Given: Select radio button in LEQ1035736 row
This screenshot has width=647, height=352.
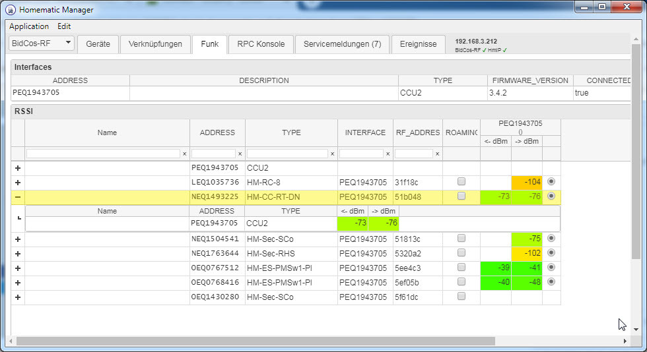Looking at the screenshot, I should (x=551, y=181).
